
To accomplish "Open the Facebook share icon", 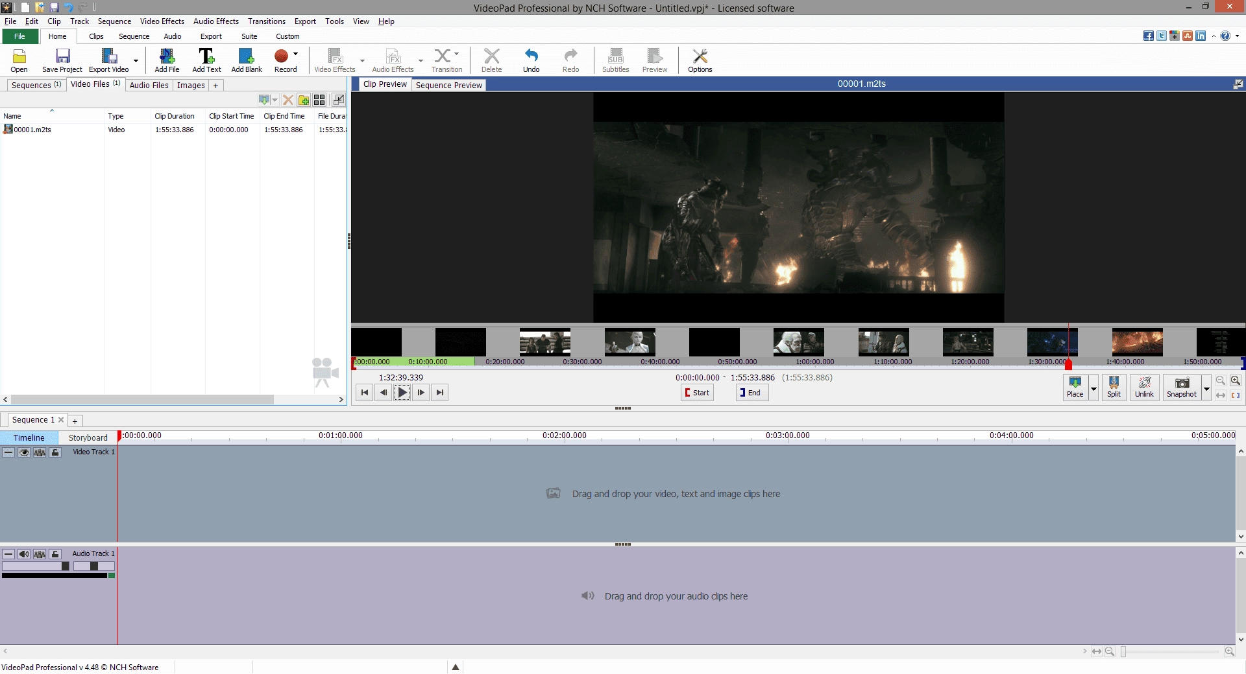I will pos(1149,36).
